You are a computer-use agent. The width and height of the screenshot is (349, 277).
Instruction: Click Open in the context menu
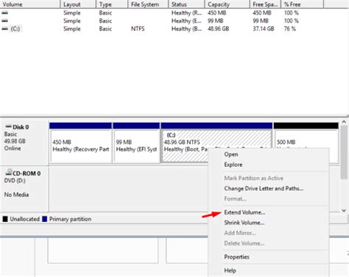231,154
